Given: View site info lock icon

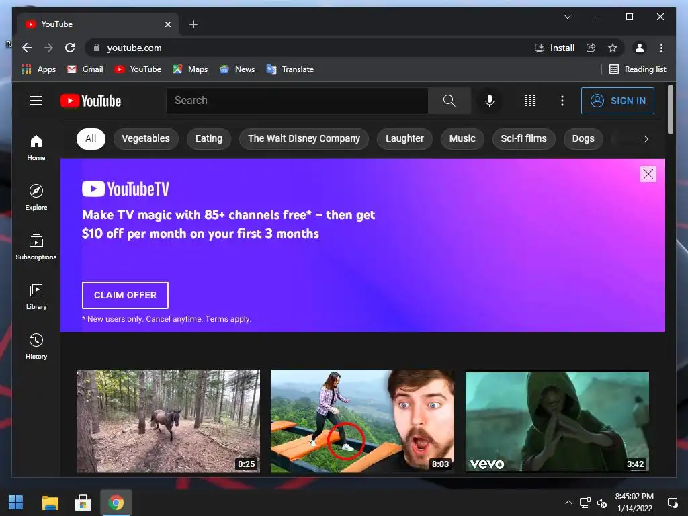Looking at the screenshot, I should pos(97,48).
